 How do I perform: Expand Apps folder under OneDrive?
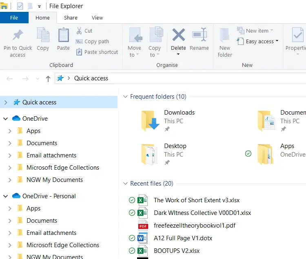10,131
